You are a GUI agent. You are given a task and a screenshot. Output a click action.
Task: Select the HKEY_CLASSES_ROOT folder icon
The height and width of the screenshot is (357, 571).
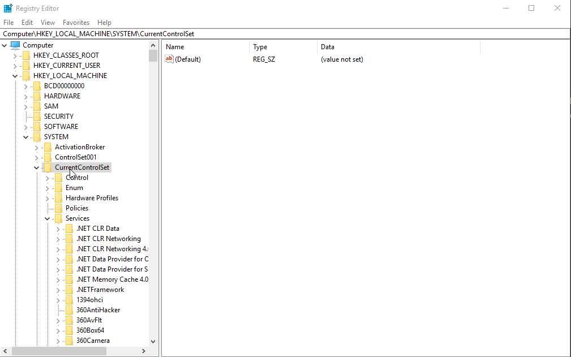tap(26, 55)
